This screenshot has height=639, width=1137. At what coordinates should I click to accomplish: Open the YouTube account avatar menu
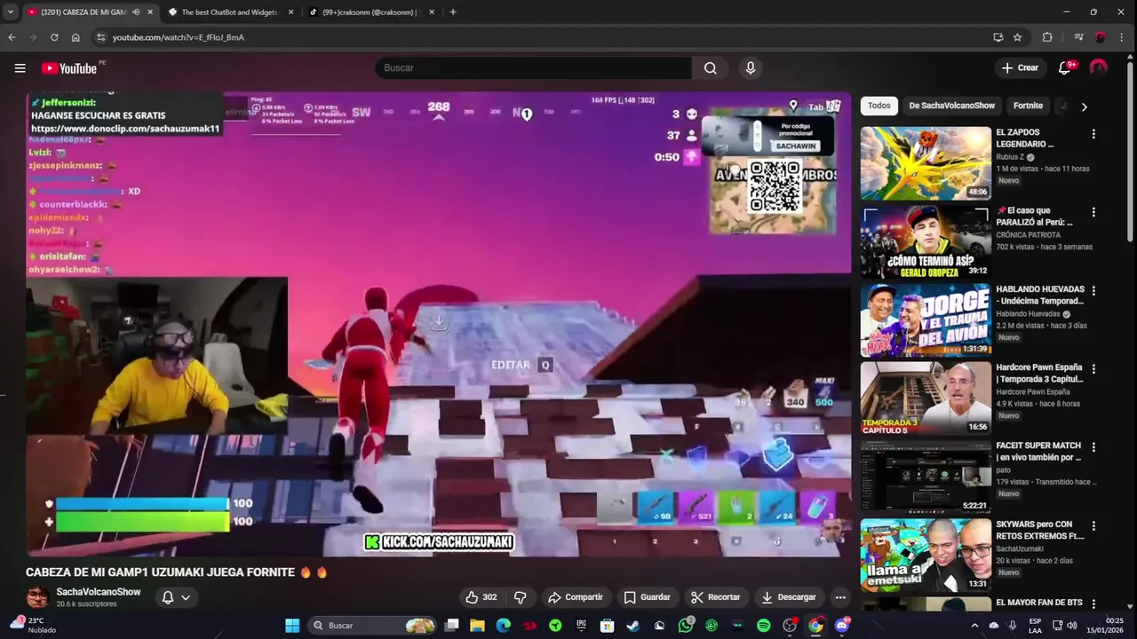click(1099, 68)
